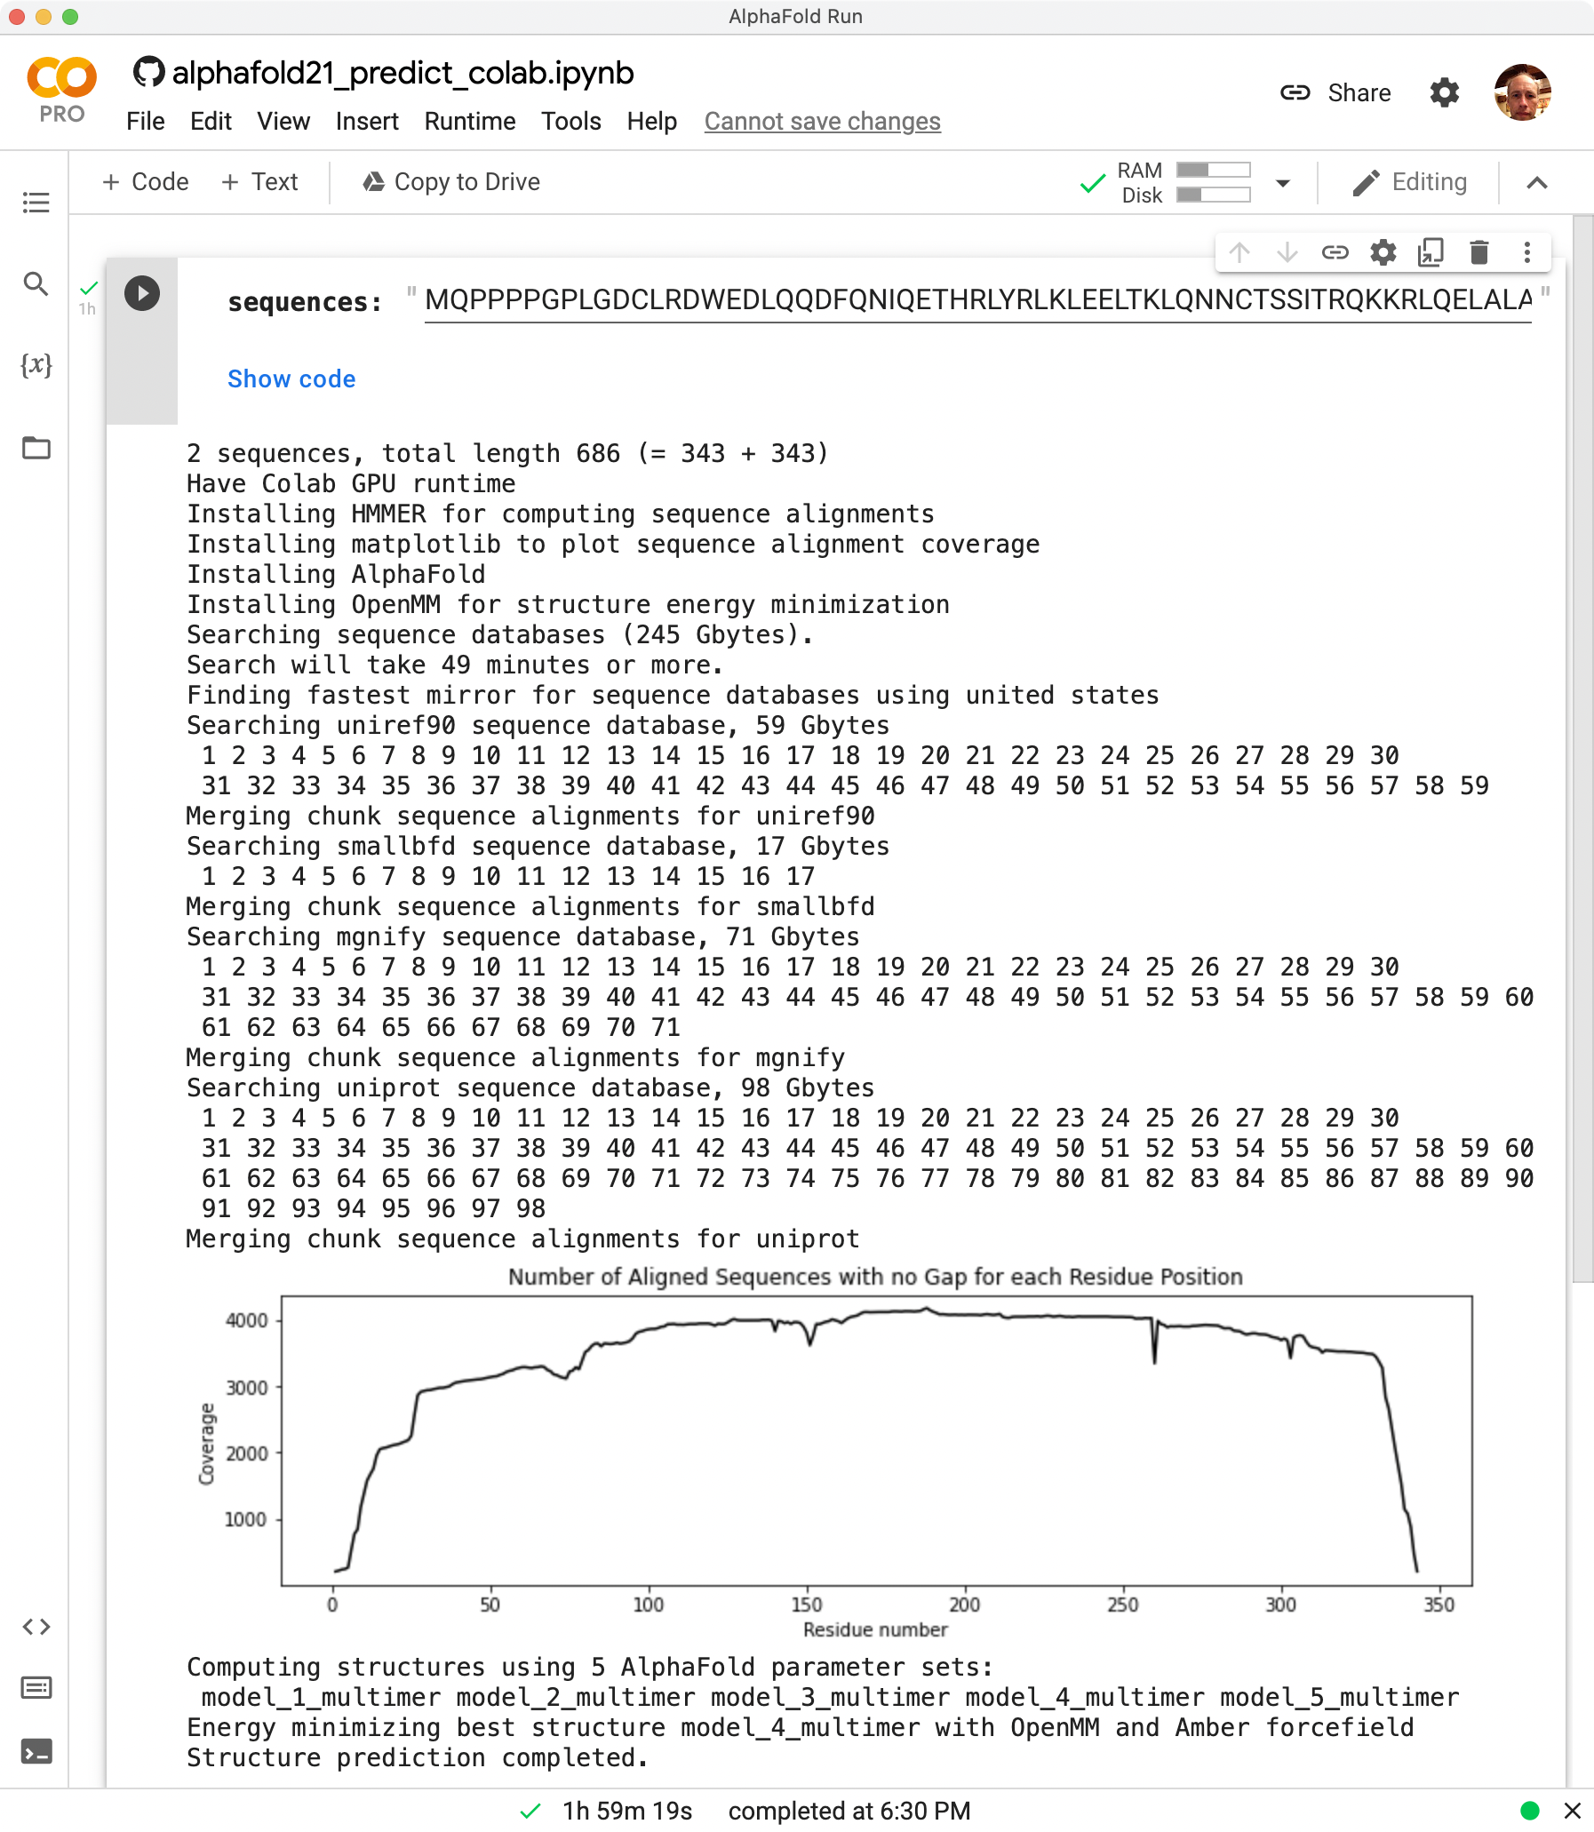This screenshot has width=1594, height=1832.
Task: Mirror cell in a tab
Action: 1431,252
